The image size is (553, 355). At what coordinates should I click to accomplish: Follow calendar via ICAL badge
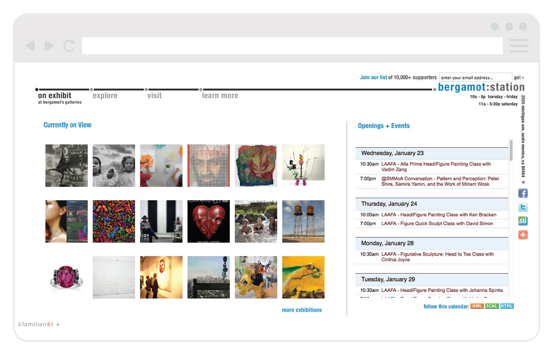pos(492,306)
